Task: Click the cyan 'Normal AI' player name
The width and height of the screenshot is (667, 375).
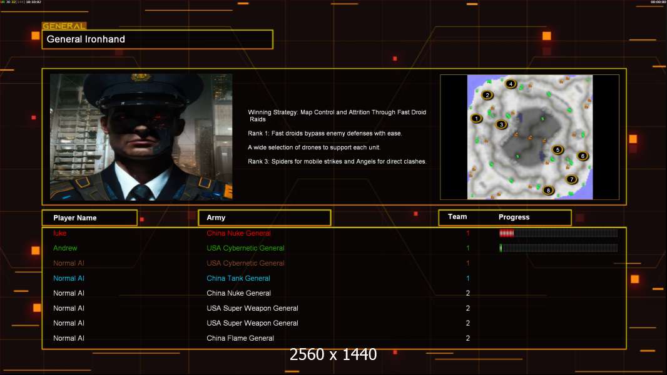Action: [68, 278]
